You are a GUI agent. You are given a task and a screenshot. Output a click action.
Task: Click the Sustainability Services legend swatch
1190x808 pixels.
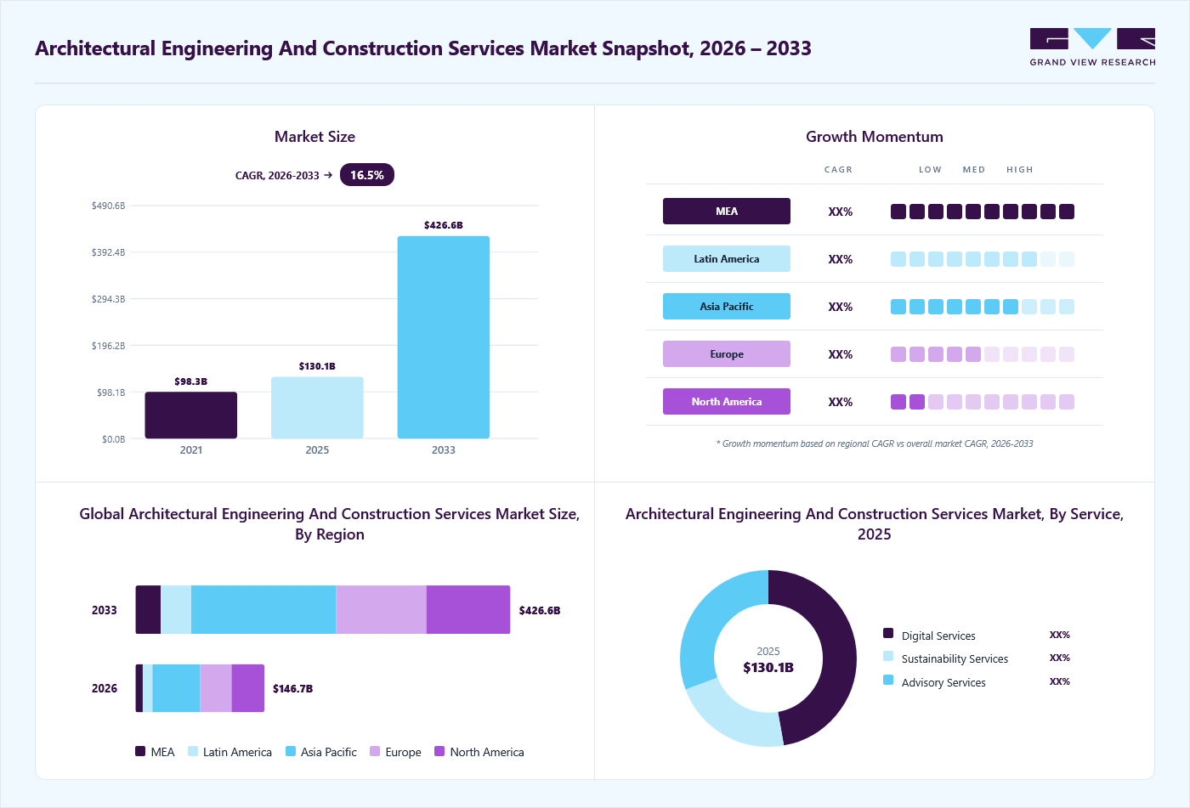(x=888, y=656)
